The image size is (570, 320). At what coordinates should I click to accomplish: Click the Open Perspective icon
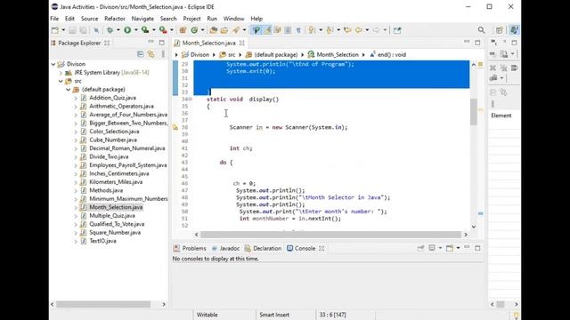point(499,30)
